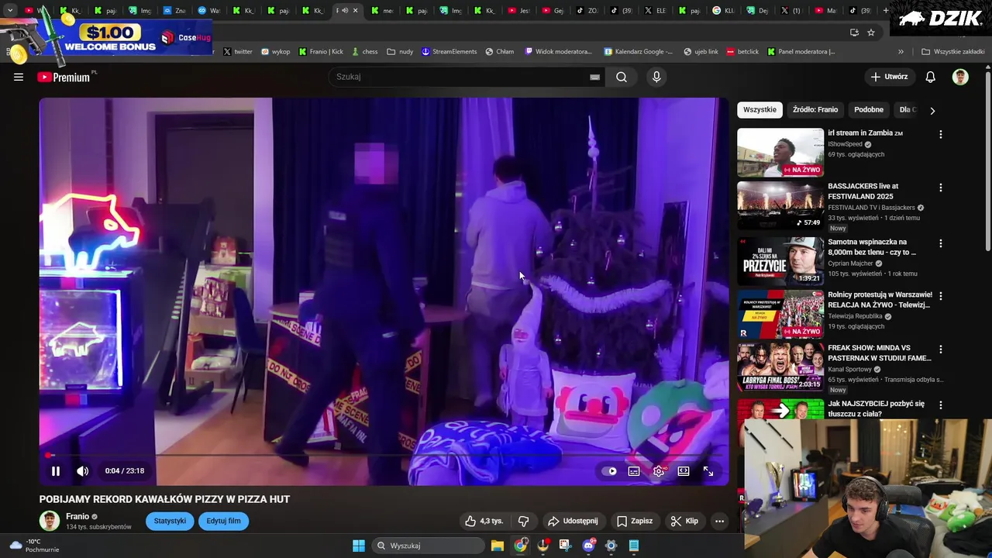Open the Kalendarz Google bookmark

coord(638,52)
